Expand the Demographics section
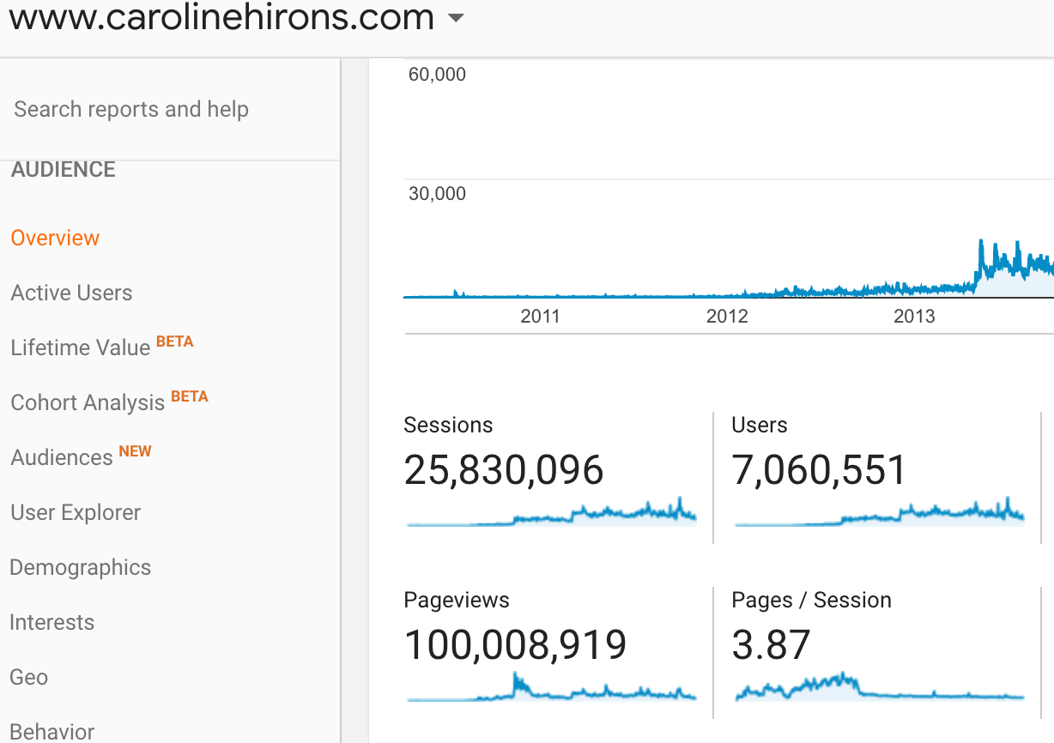 coord(81,567)
